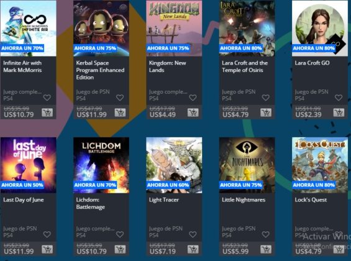Add Lichdom: Battlemage to cart

point(120,249)
